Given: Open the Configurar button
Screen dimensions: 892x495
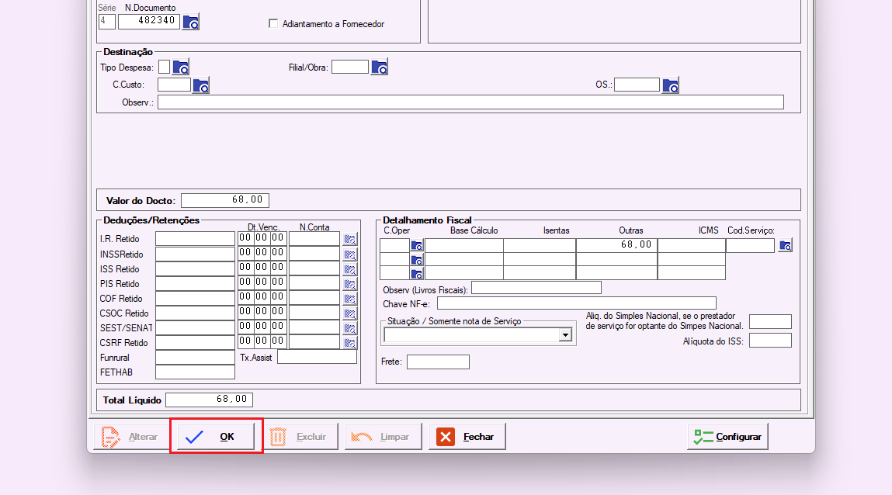Looking at the screenshot, I should (727, 437).
